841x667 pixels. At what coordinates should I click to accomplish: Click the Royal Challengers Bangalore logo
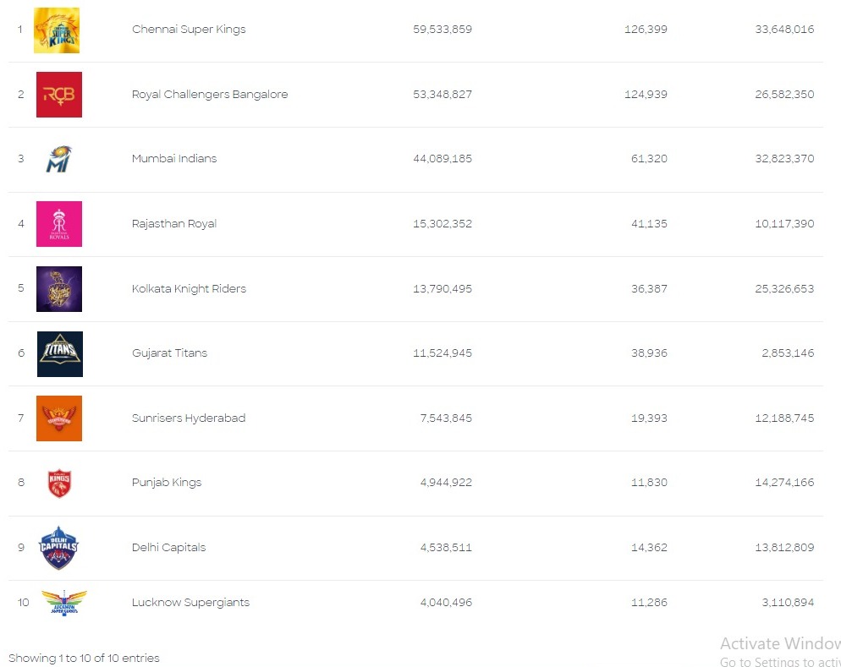click(59, 95)
